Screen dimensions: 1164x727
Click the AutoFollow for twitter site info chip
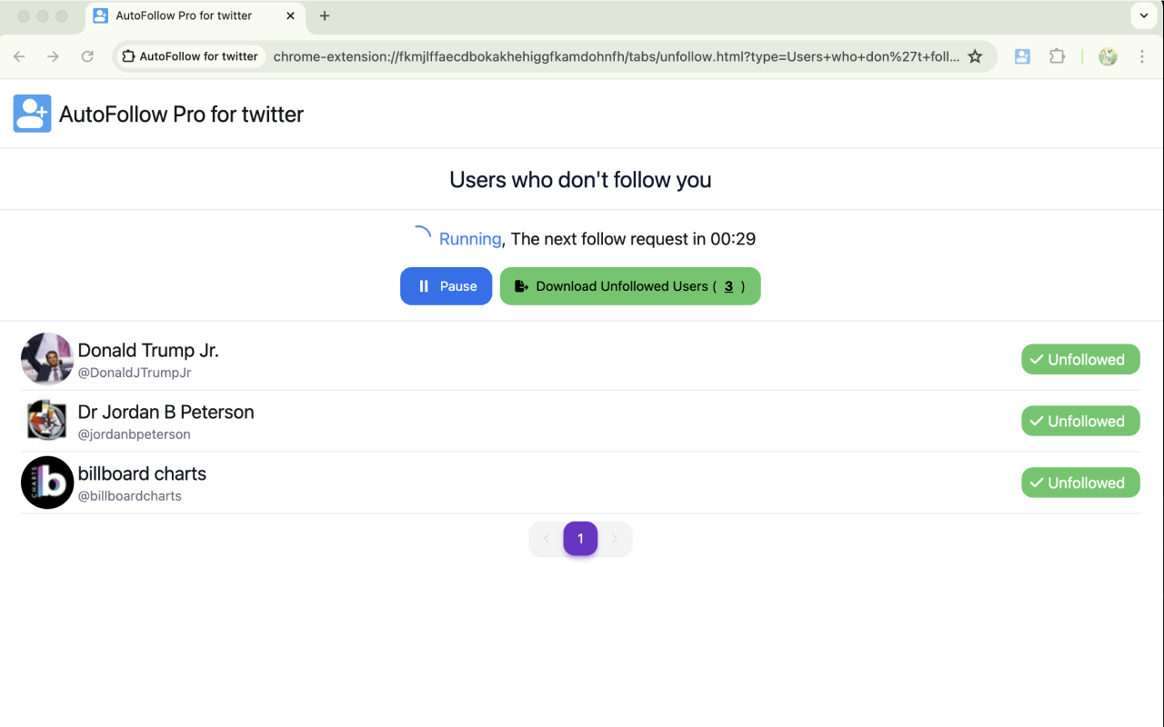tap(190, 56)
